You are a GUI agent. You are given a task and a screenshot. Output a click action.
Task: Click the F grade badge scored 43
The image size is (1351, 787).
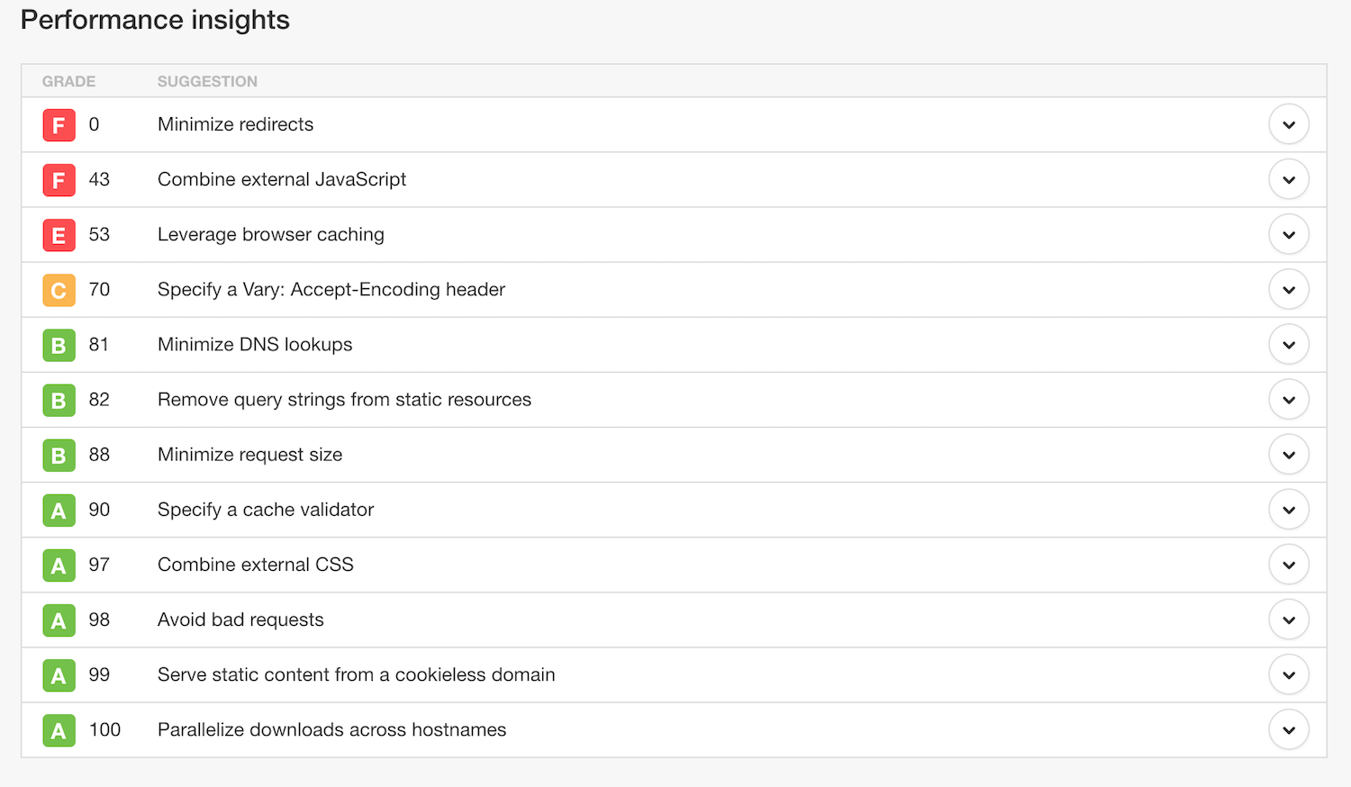[59, 180]
